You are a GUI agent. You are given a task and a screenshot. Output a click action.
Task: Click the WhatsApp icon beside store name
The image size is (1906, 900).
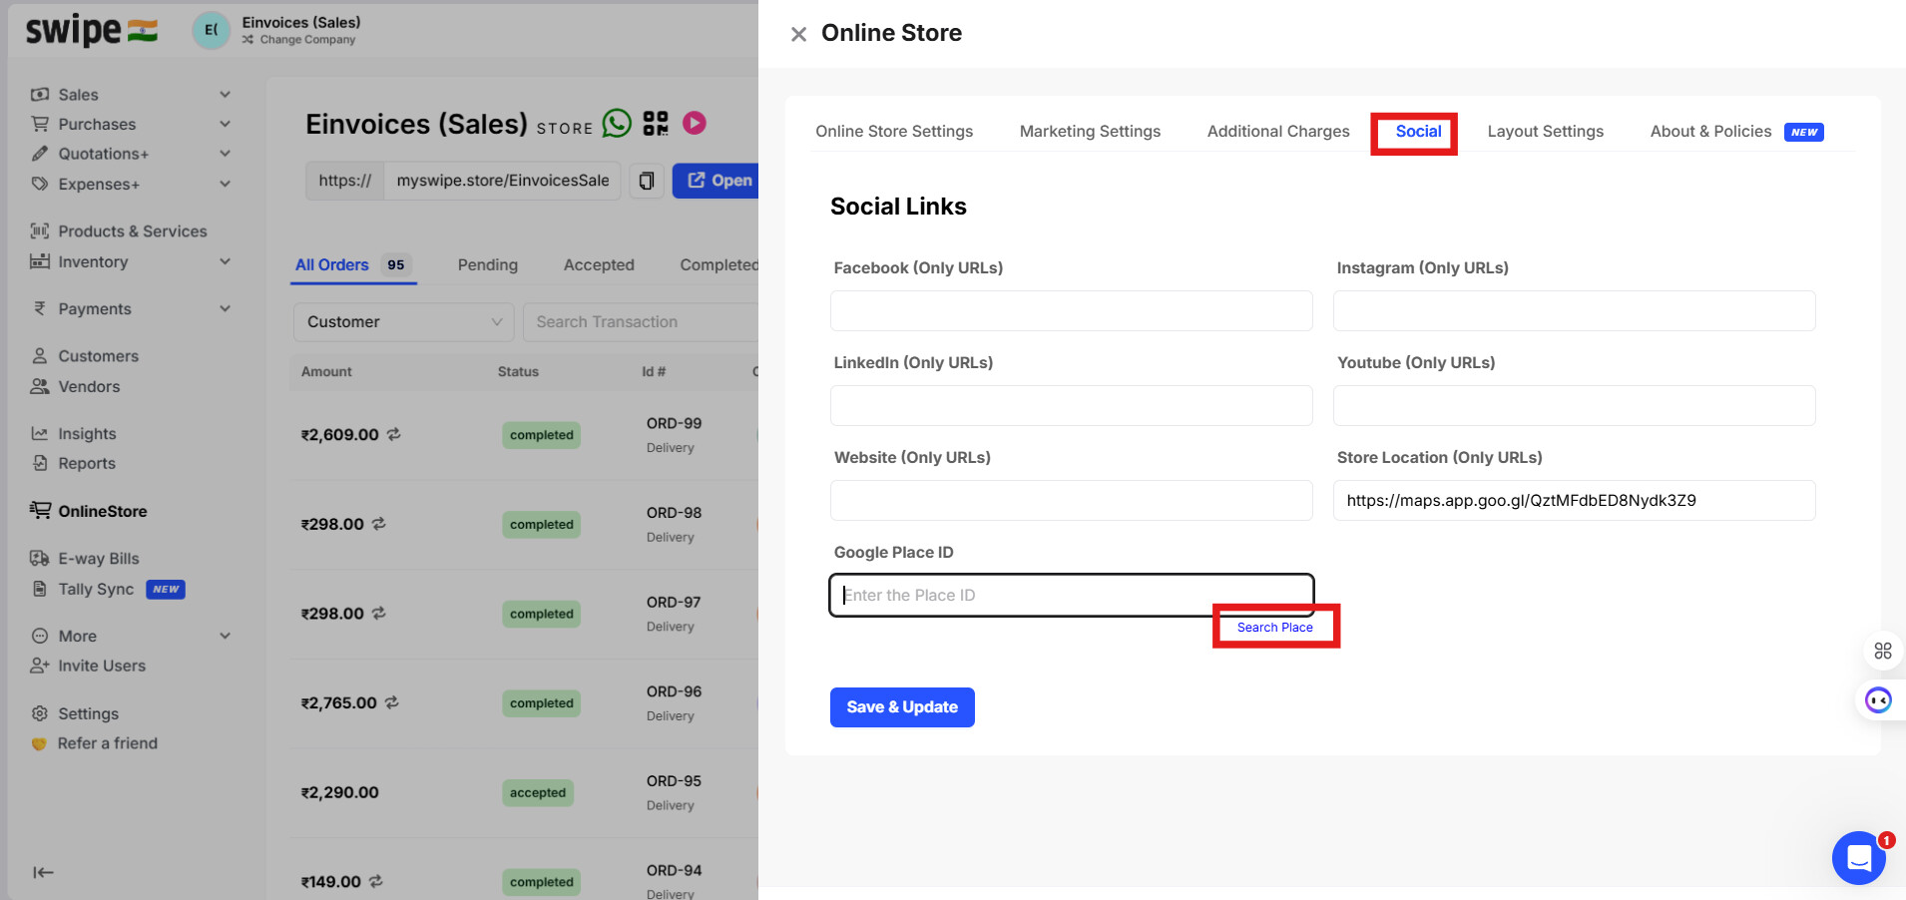tap(617, 124)
